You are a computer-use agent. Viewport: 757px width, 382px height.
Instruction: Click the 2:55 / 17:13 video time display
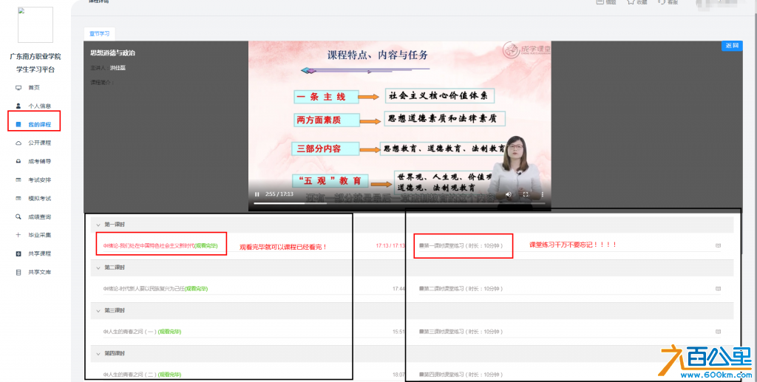pos(279,194)
